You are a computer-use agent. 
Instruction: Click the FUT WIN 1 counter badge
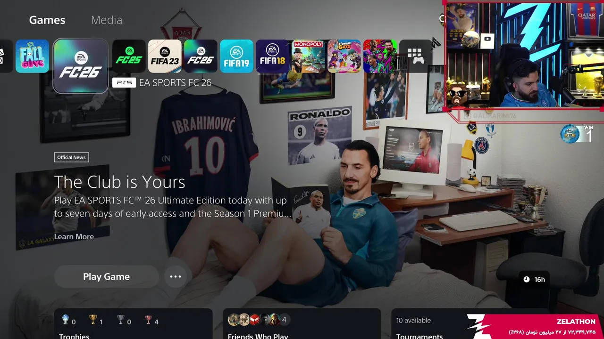(577, 134)
